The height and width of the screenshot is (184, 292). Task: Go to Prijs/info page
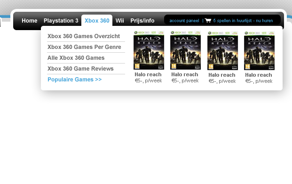(x=142, y=21)
